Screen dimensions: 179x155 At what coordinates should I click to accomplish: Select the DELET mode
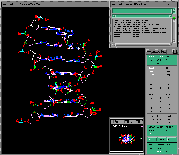coord(151,119)
